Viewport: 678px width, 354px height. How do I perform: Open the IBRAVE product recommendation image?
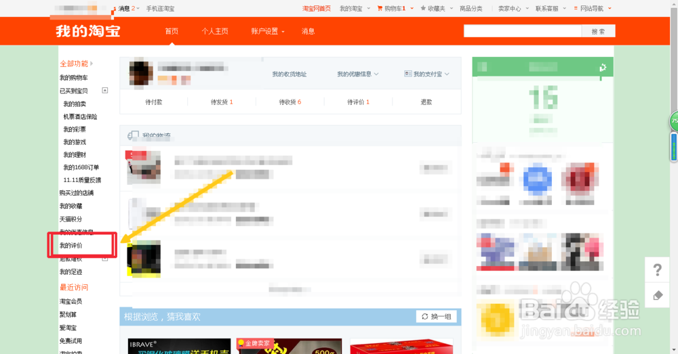pos(179,347)
